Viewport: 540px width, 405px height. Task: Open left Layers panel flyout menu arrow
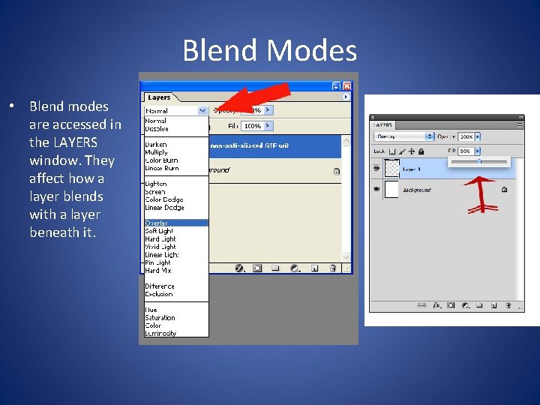pyautogui.click(x=346, y=97)
